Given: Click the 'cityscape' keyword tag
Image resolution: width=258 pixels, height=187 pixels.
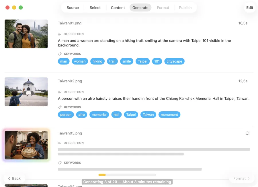Looking at the screenshot, I should point(174,61).
